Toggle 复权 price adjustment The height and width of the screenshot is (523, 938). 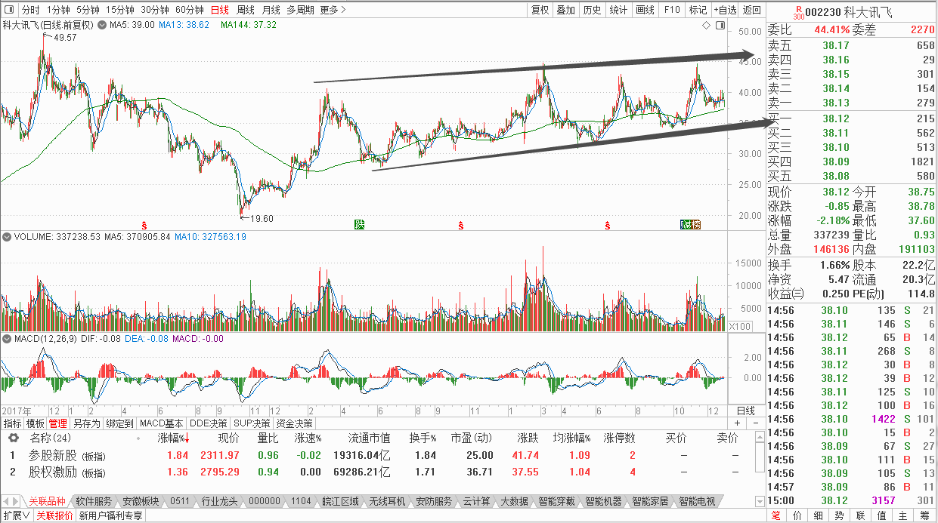coord(540,10)
